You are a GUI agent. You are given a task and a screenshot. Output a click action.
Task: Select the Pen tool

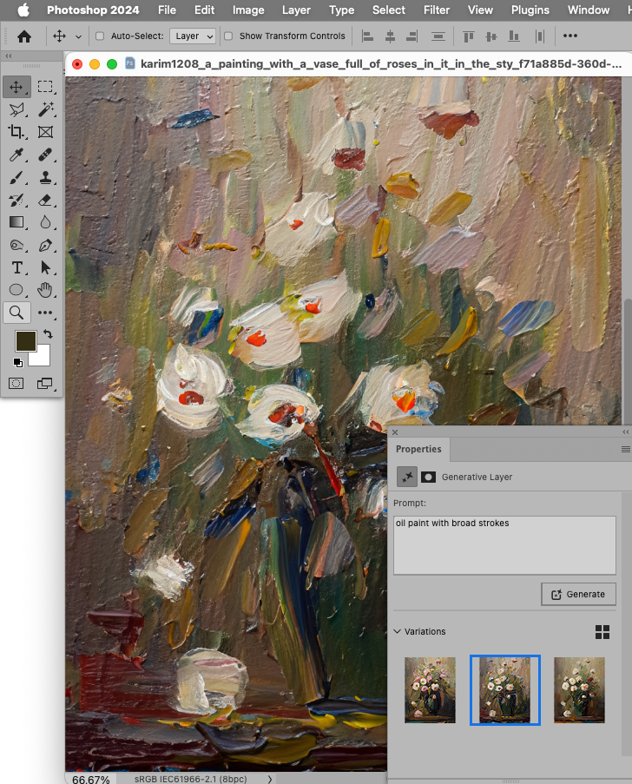pyautogui.click(x=45, y=245)
